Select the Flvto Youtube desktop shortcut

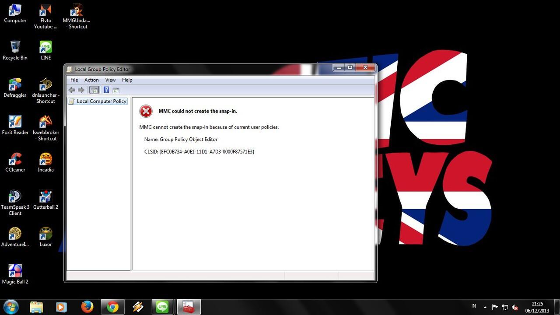point(45,17)
